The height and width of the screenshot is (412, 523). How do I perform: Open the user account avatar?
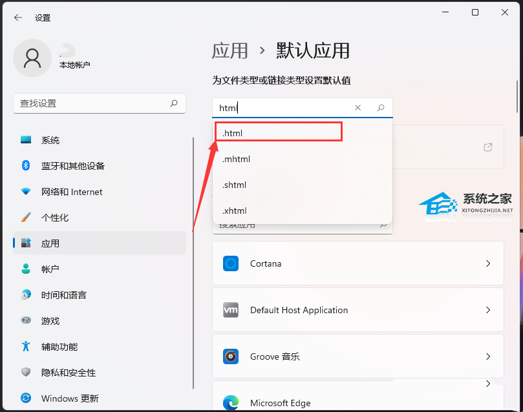click(x=32, y=58)
